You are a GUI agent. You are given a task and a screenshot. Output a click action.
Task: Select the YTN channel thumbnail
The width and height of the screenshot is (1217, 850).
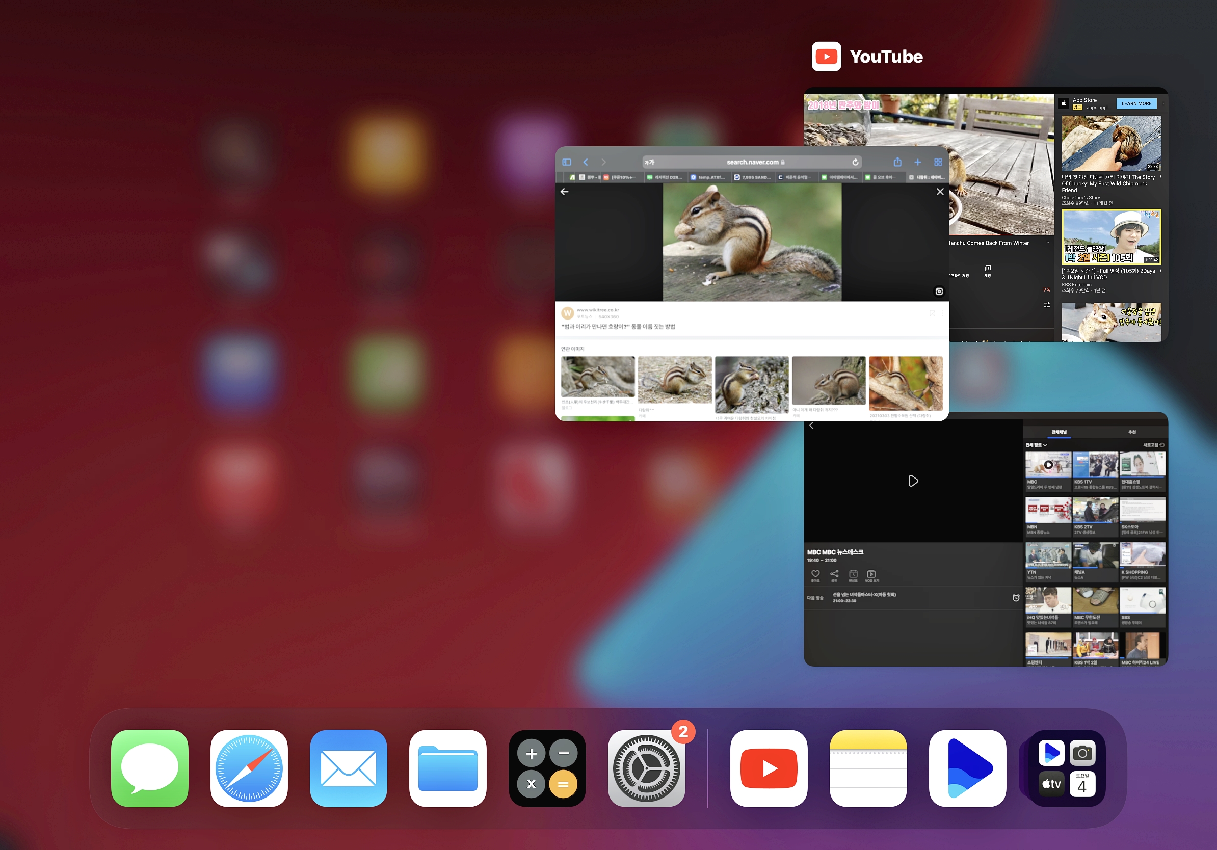coord(1048,555)
